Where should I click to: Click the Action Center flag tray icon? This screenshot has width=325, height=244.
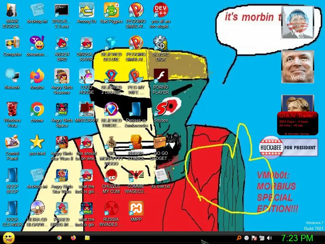point(254,238)
